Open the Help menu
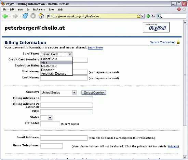 point(61,10)
